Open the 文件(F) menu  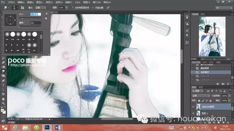11,2
